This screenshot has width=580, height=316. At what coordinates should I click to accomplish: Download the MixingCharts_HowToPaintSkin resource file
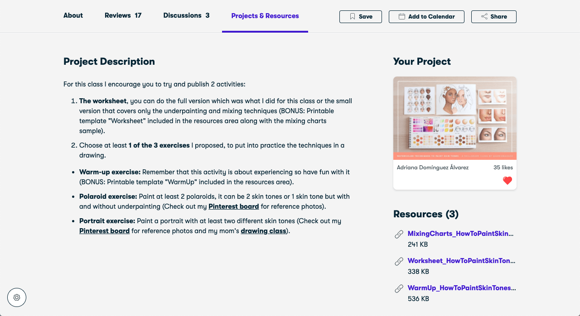click(x=460, y=234)
